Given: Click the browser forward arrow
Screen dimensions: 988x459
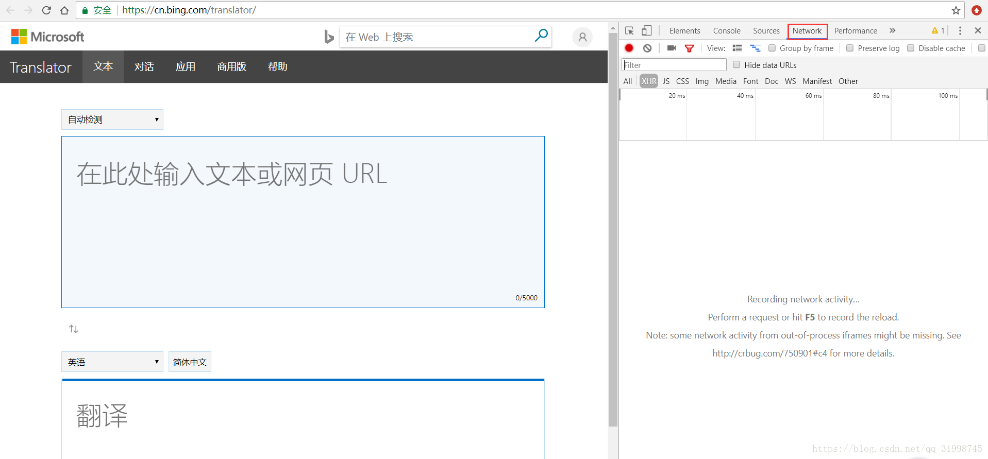Looking at the screenshot, I should (x=28, y=10).
